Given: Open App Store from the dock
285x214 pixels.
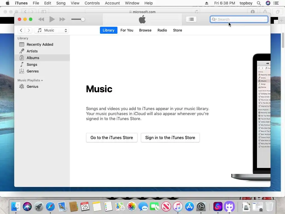Looking at the screenshot, I should click(189, 206).
